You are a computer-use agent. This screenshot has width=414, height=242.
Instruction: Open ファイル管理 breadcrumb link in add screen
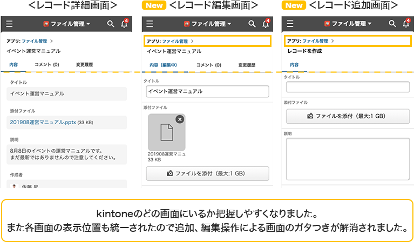coord(315,41)
